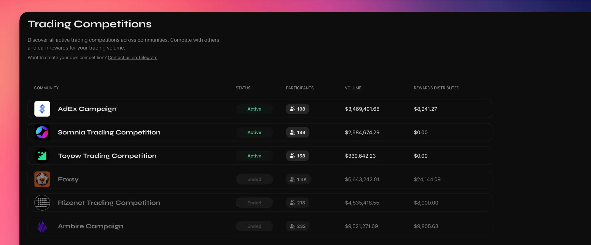
Task: Click the Ambire Campaign purple flame logo
Action: [x=42, y=226]
